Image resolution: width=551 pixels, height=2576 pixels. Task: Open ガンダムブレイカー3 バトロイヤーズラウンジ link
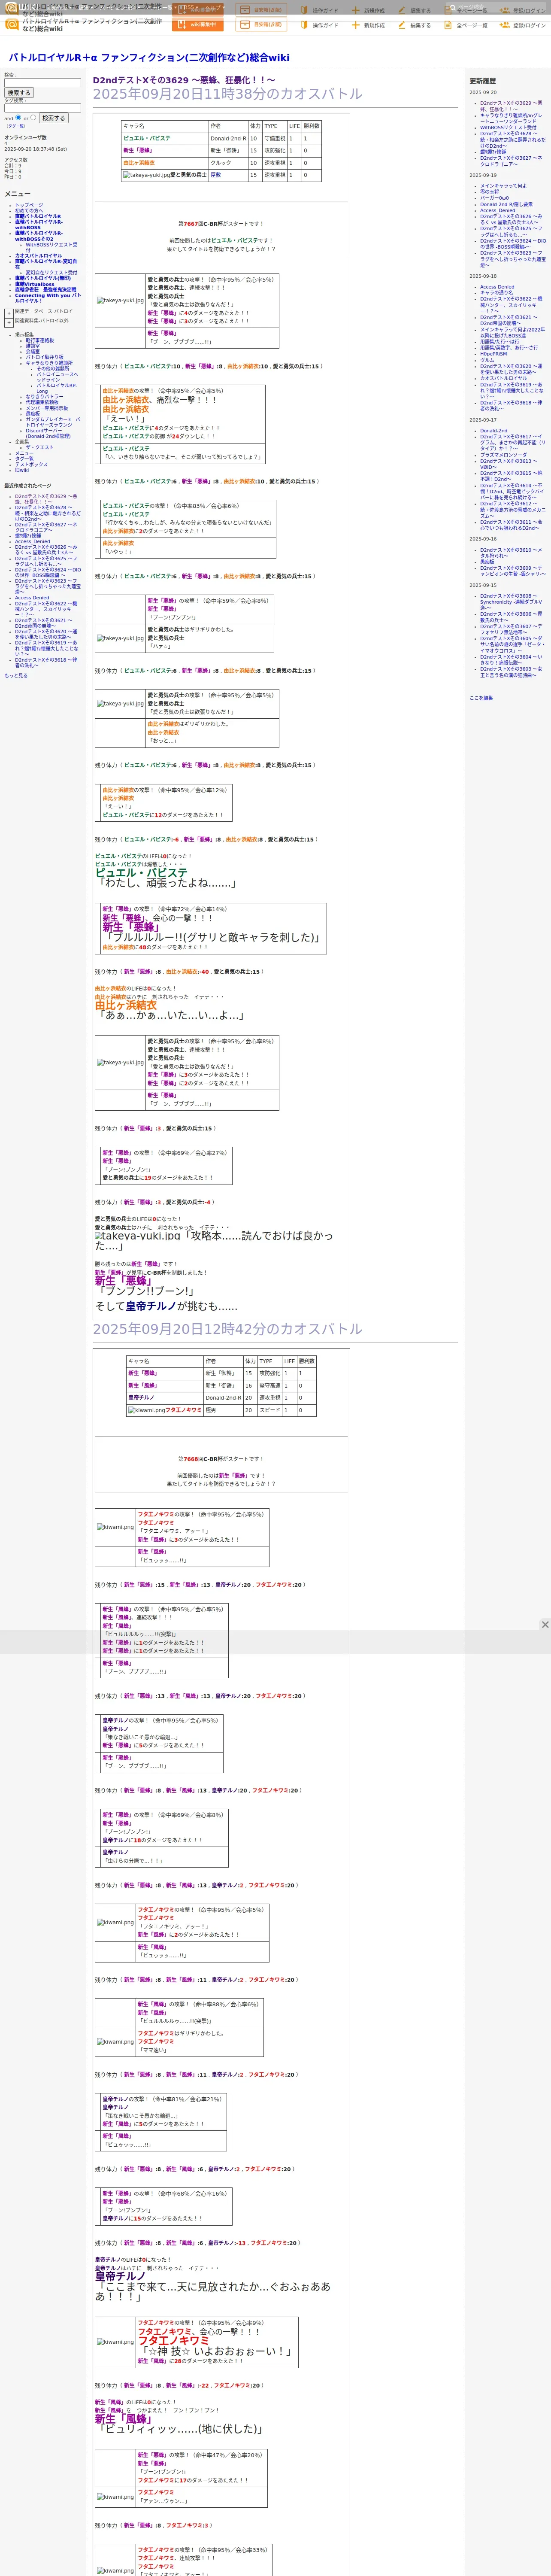click(53, 422)
